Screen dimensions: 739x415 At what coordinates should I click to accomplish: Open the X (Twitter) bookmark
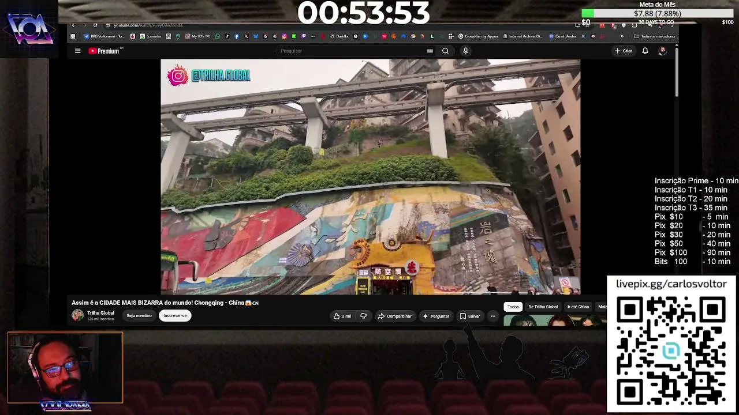pyautogui.click(x=246, y=36)
